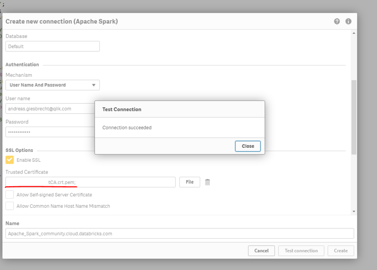This screenshot has height=270, width=377.
Task: Open the help question mark icon
Action: click(337, 21)
